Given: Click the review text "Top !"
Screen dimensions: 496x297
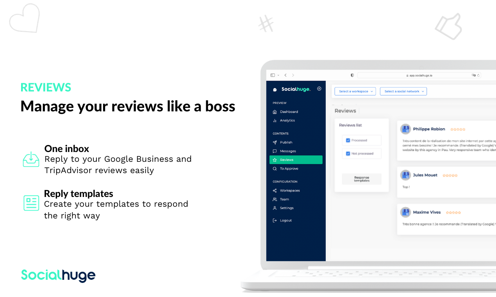Looking at the screenshot, I should (x=406, y=187).
